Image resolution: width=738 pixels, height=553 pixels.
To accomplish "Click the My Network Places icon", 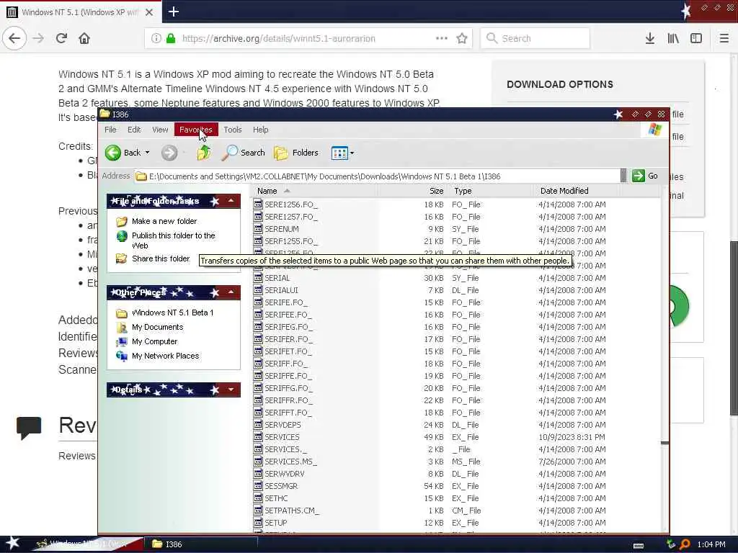I will tap(121, 356).
